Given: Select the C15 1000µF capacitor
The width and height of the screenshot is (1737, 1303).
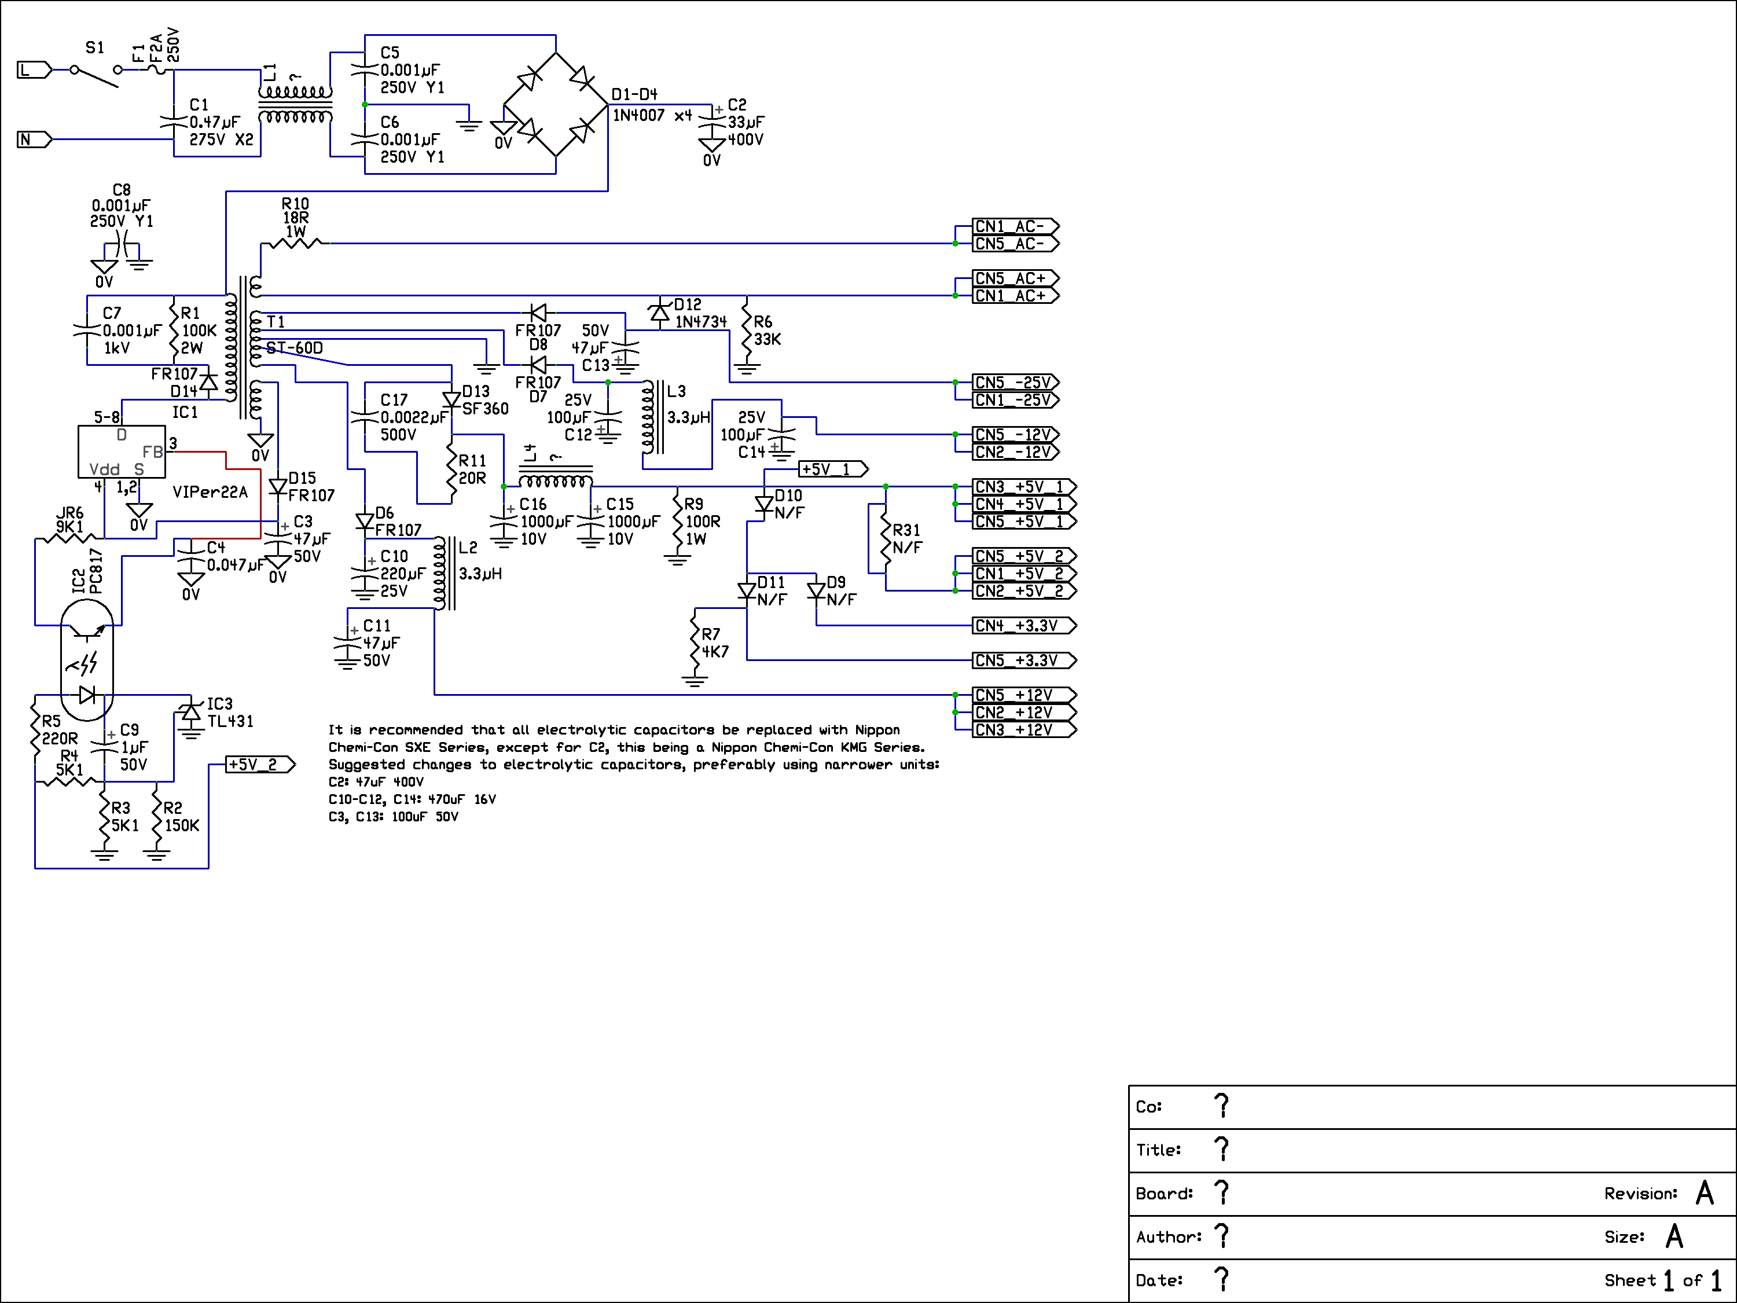Looking at the screenshot, I should pos(590,522).
